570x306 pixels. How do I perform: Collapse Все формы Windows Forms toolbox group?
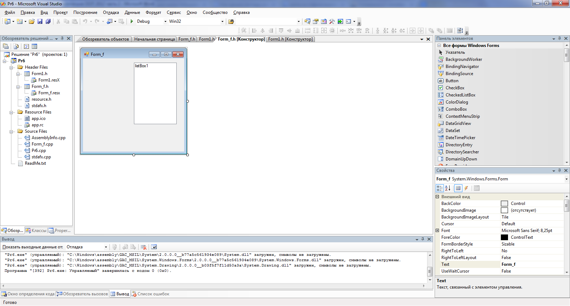click(x=440, y=46)
